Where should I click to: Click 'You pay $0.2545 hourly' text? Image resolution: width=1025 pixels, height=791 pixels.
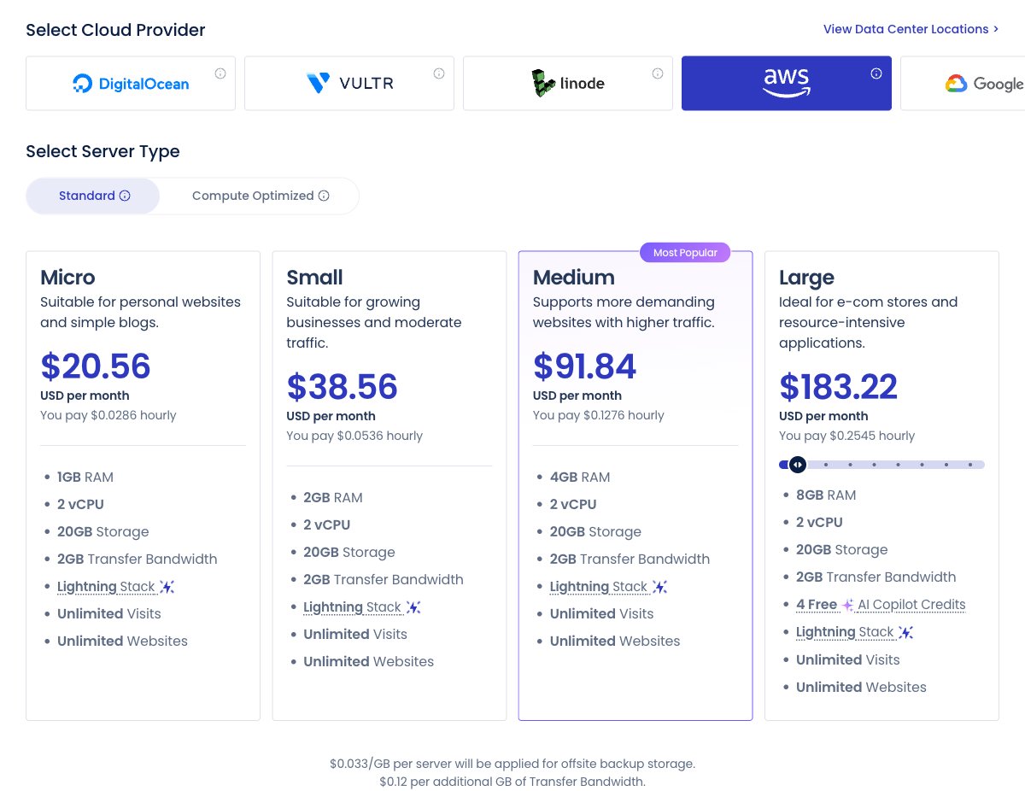coord(846,436)
